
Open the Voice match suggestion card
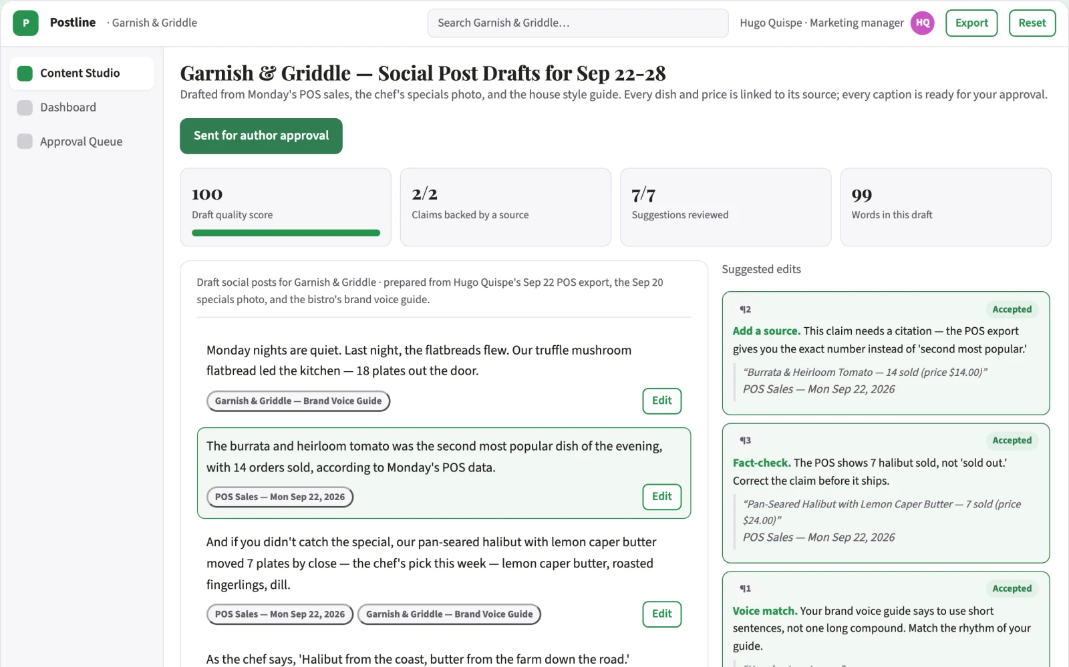tap(886, 620)
